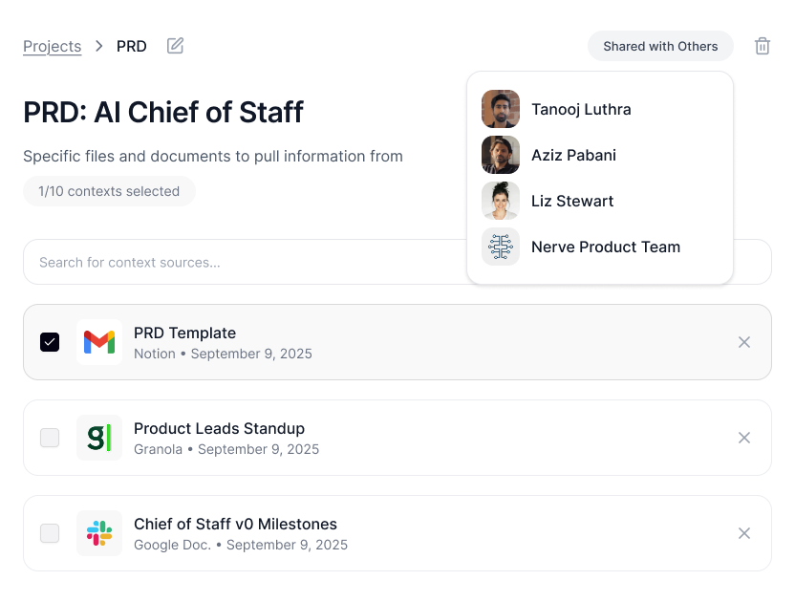Screen dimensions: 795x602
Task: Click the 1/10 contexts selected badge
Action: [109, 191]
